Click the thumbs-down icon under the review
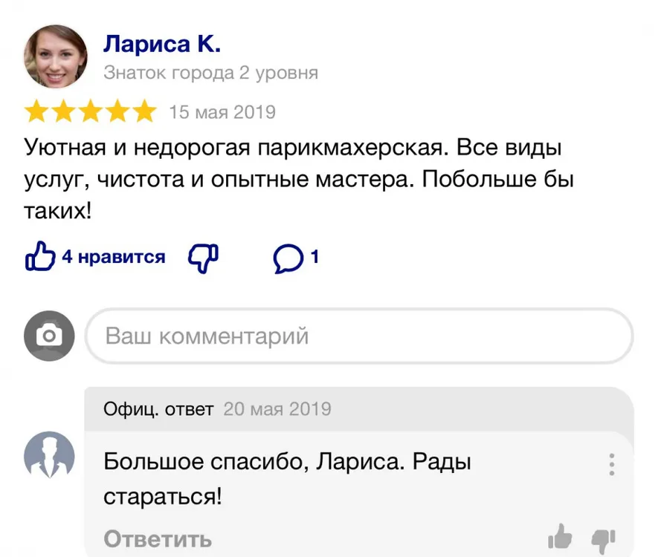This screenshot has width=658, height=557. 203,257
